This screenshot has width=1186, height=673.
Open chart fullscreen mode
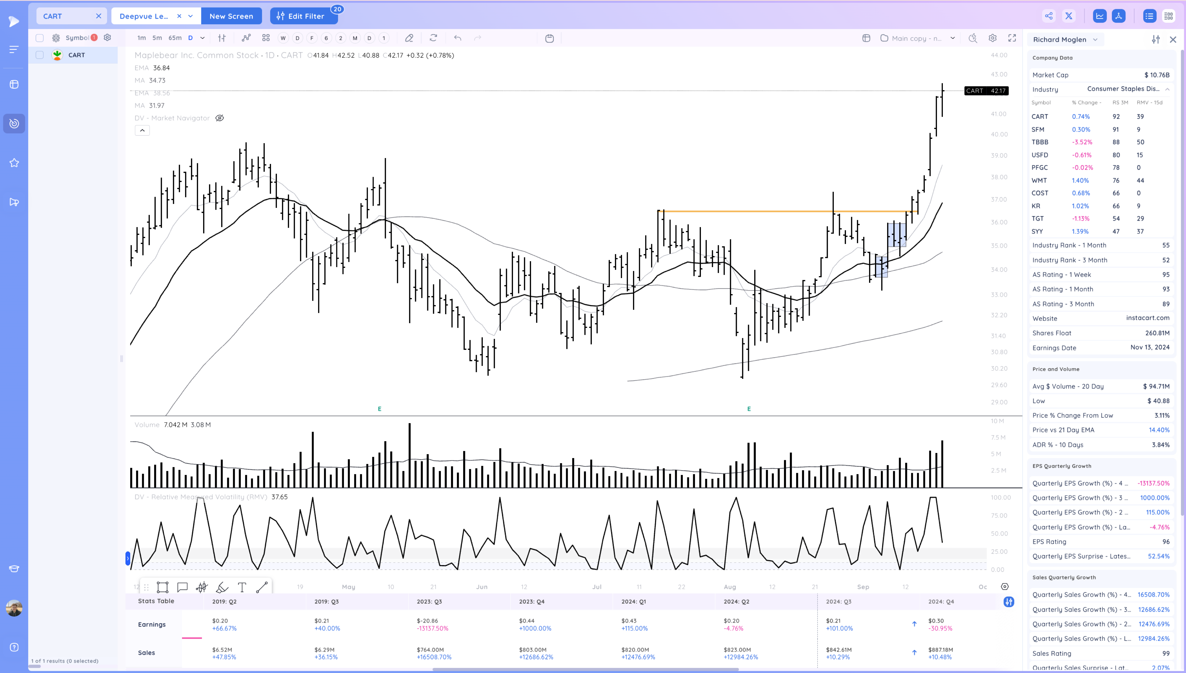pyautogui.click(x=1012, y=38)
